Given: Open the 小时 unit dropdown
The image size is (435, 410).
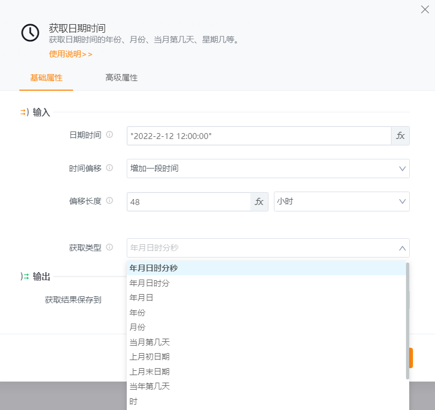Looking at the screenshot, I should point(341,202).
